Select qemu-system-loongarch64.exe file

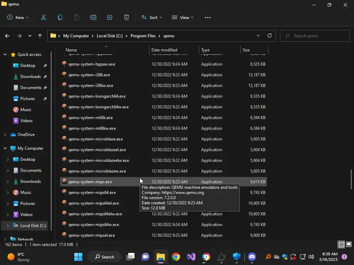point(164,96)
